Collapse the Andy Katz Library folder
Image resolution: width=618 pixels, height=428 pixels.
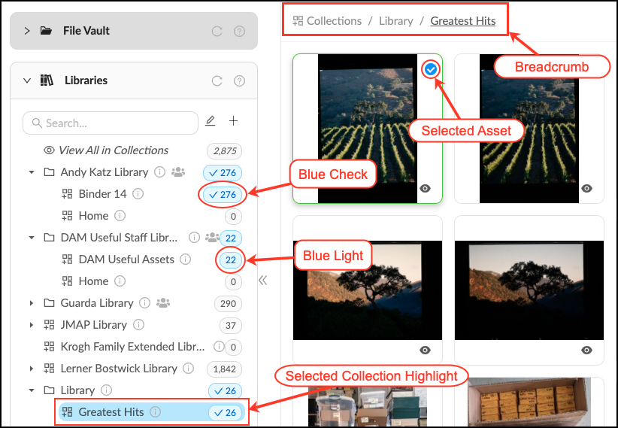tap(32, 172)
